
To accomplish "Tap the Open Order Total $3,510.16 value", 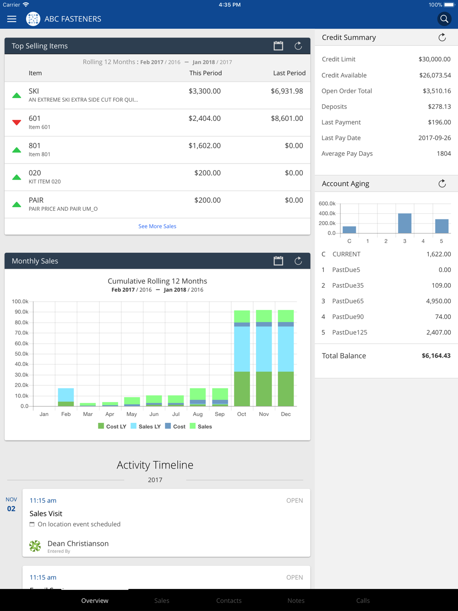I will 436,91.
